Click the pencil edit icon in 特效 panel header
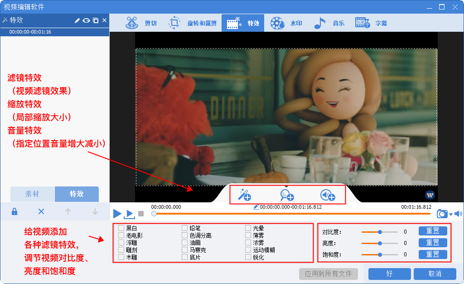This screenshot has width=464, height=284. pyautogui.click(x=77, y=20)
